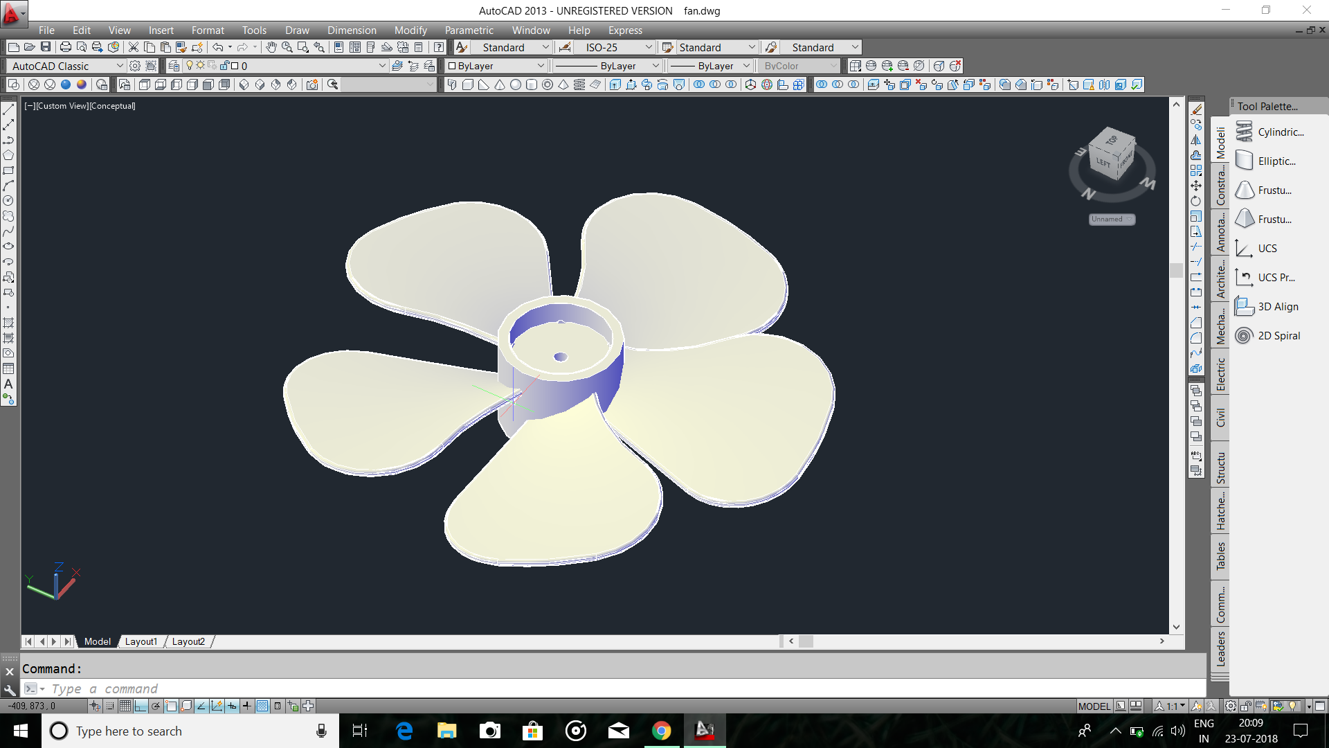This screenshot has height=748, width=1329.
Task: Toggle Grid Display in status bar
Action: (x=125, y=706)
